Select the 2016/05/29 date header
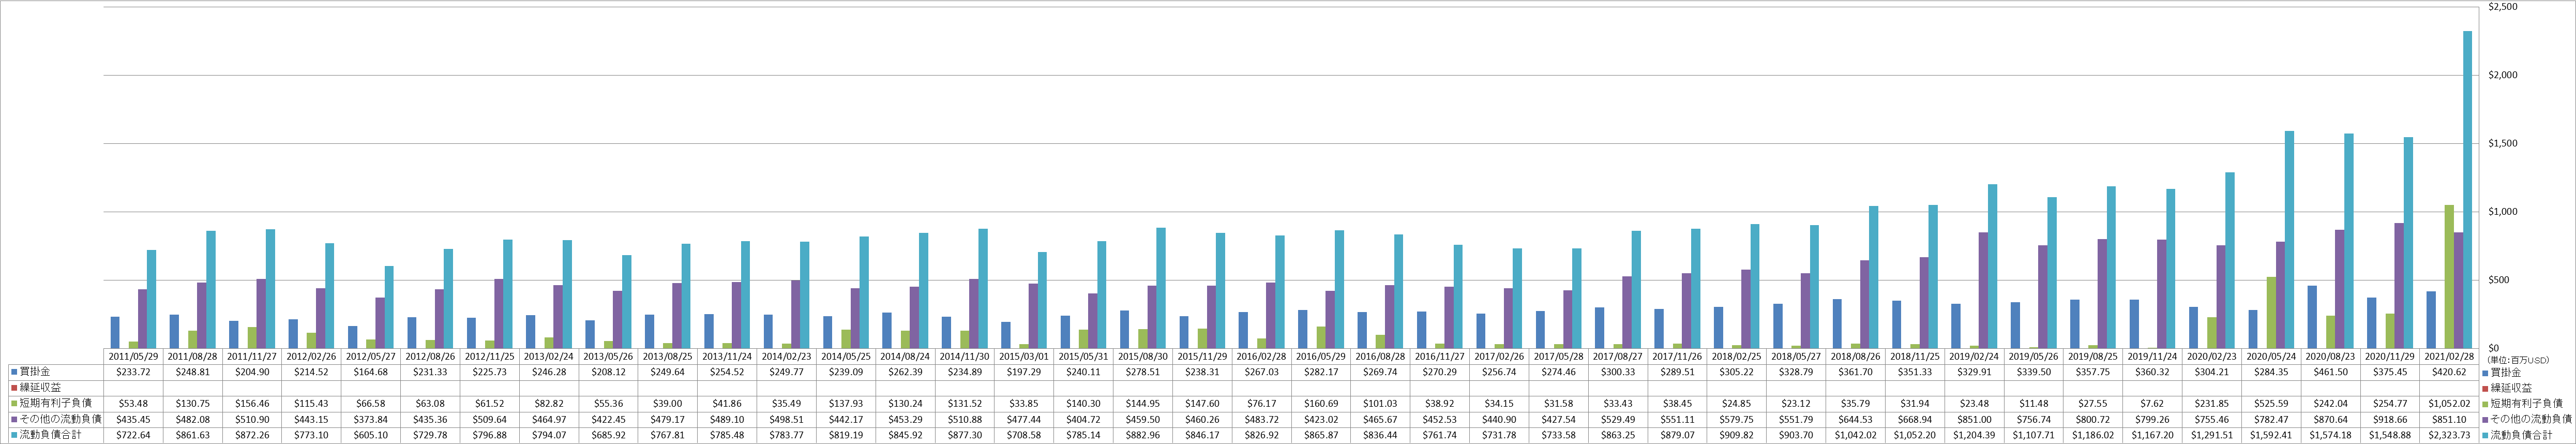This screenshot has height=444, width=2576. coord(1322,356)
